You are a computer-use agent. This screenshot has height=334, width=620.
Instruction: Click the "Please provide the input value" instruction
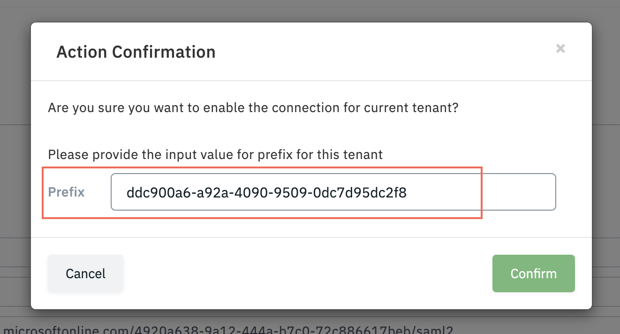(215, 154)
